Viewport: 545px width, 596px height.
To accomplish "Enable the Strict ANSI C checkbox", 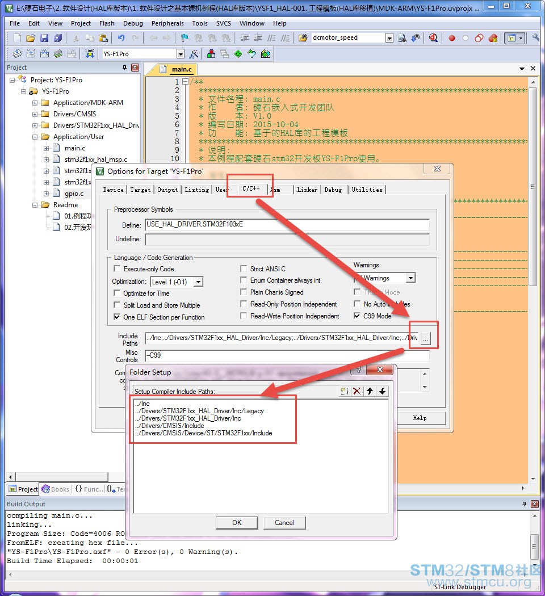I will [x=244, y=268].
